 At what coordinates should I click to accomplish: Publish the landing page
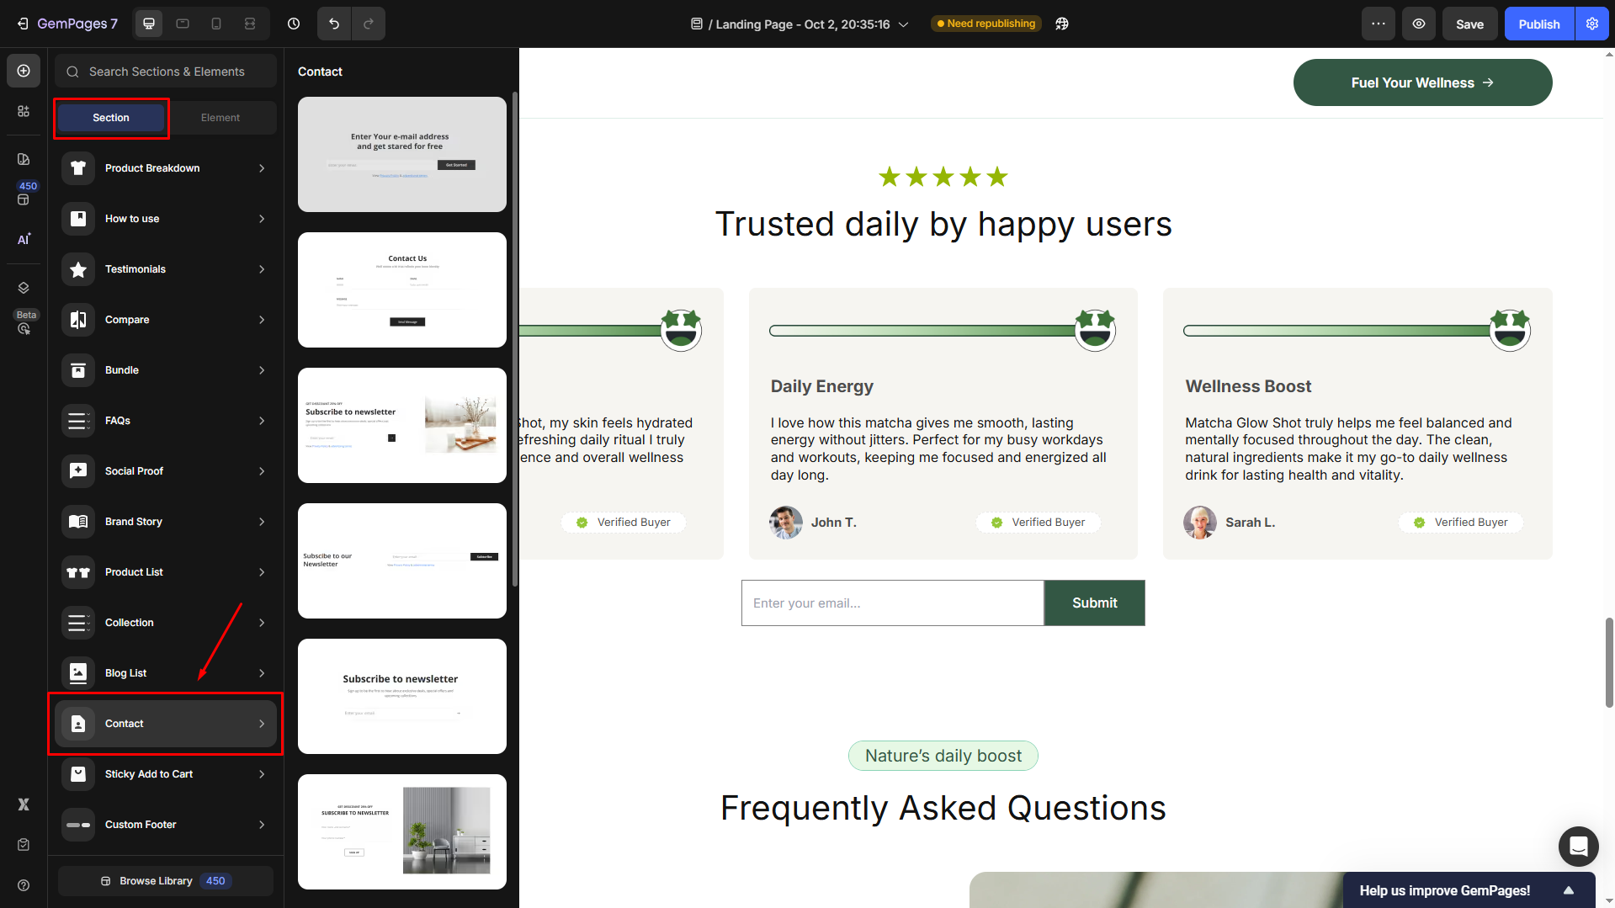pyautogui.click(x=1539, y=24)
